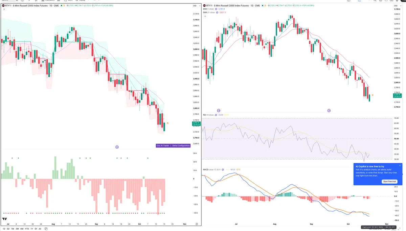Click the orange D marker beside the right chart's price

pos(373,95)
